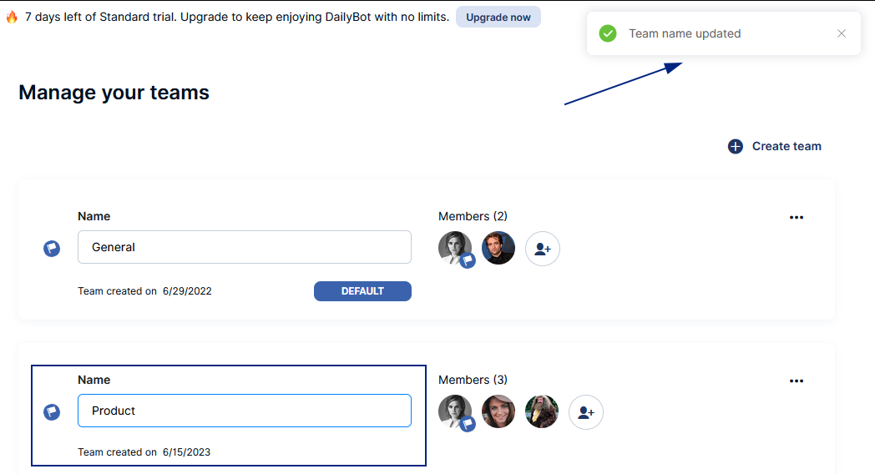Viewport: 875px width, 474px height.
Task: Click the green checkmark icon in the notification
Action: [608, 33]
